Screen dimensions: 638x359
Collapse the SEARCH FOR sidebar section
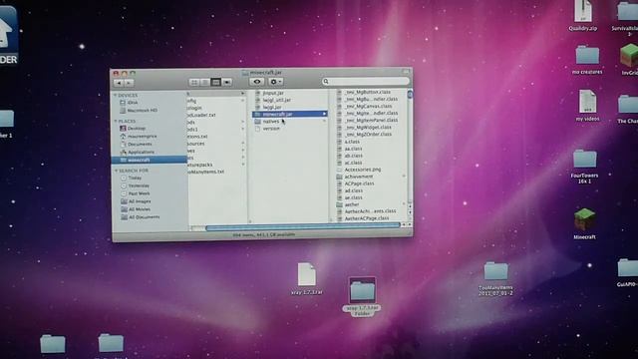(x=116, y=171)
